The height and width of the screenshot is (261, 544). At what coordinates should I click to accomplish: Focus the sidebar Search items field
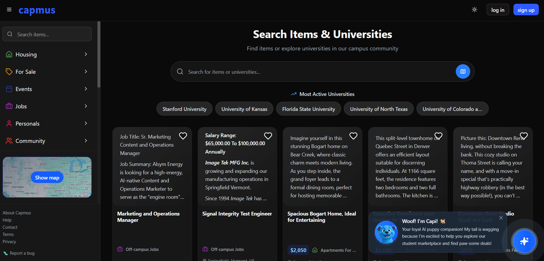(x=47, y=34)
